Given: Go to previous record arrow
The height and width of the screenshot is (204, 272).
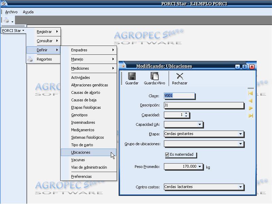Looking at the screenshot, I should (x=251, y=101).
